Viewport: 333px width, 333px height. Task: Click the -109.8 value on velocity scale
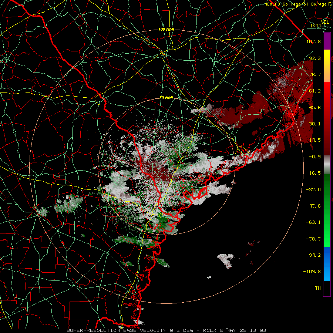[312, 272]
